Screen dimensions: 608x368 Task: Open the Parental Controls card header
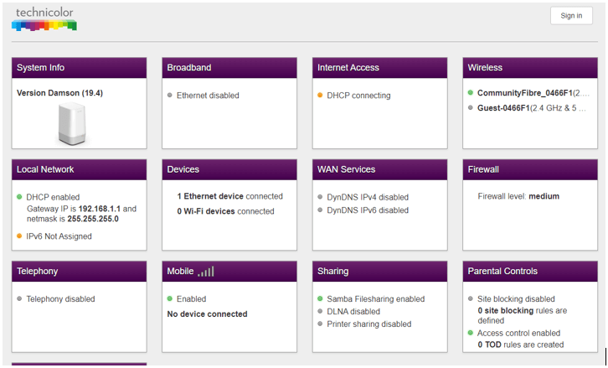pos(529,272)
